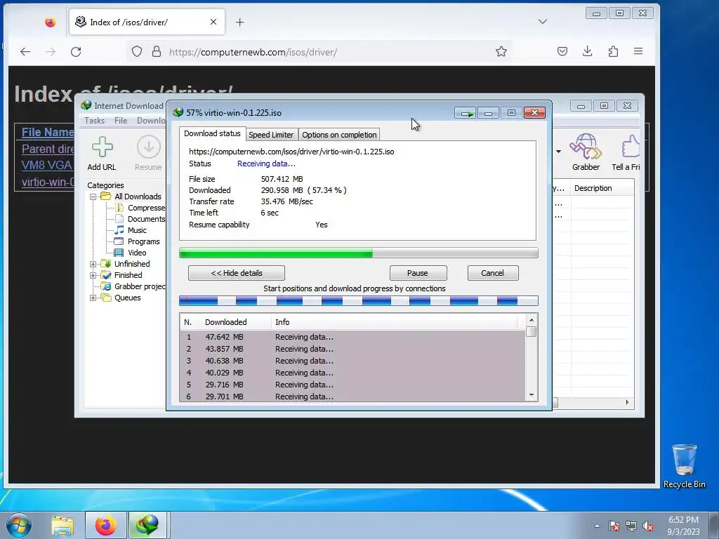Select the Grabber projects tree item

pyautogui.click(x=140, y=286)
